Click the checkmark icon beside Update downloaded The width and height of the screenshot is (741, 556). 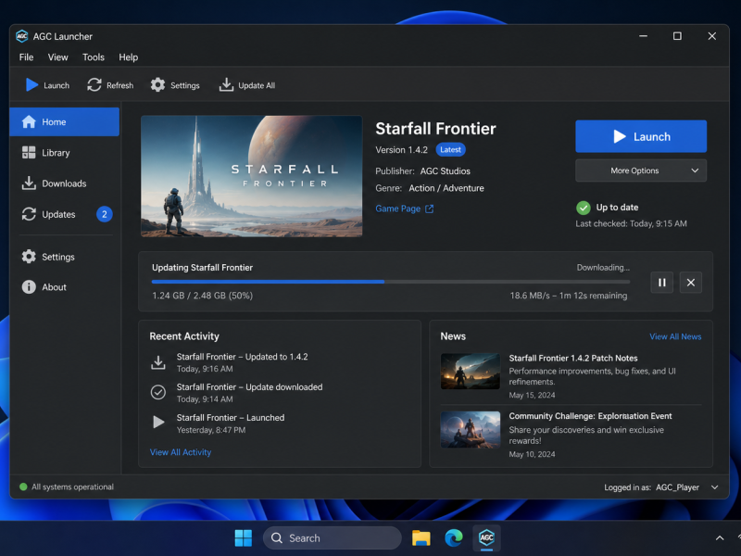[158, 392]
